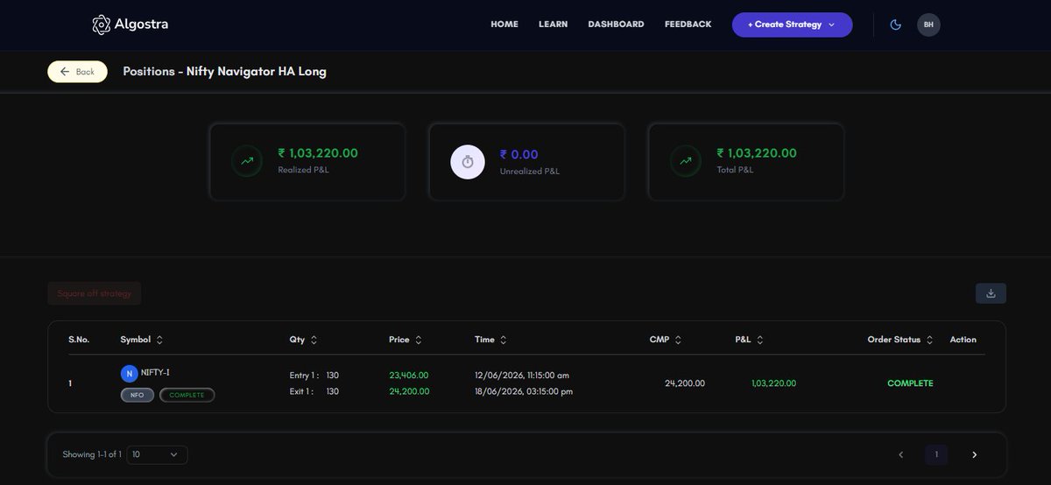
Task: Click the exit time 18/06/2026, 03:15:00 pm
Action: click(524, 391)
